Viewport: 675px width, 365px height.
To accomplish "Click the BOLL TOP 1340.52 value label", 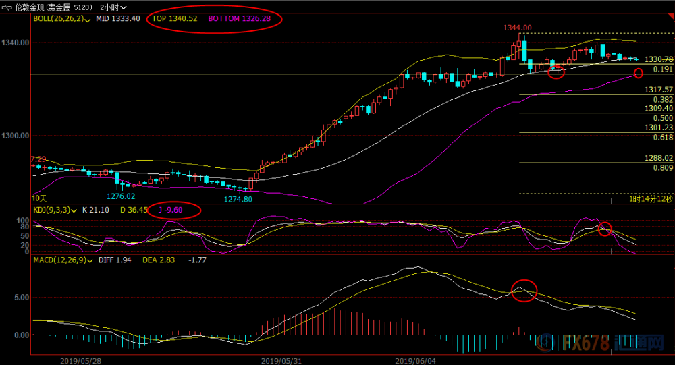I will [174, 18].
